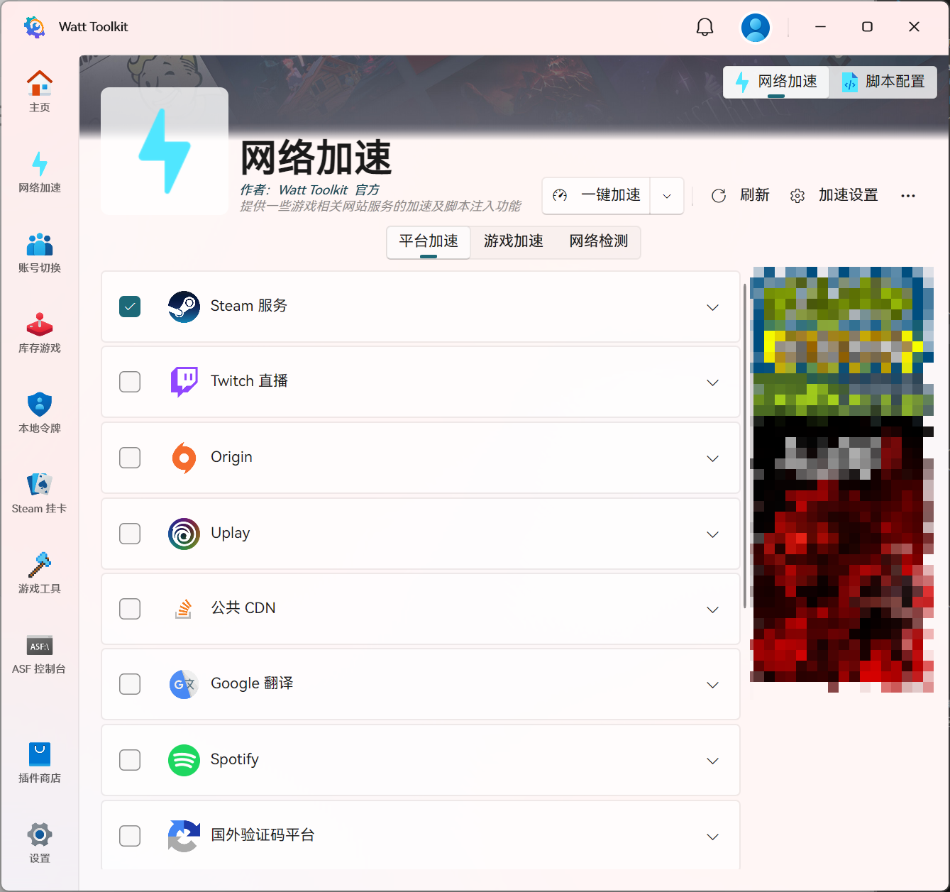Viewport: 950px width, 892px height.
Task: Click the Twitch logo icon
Action: point(184,382)
